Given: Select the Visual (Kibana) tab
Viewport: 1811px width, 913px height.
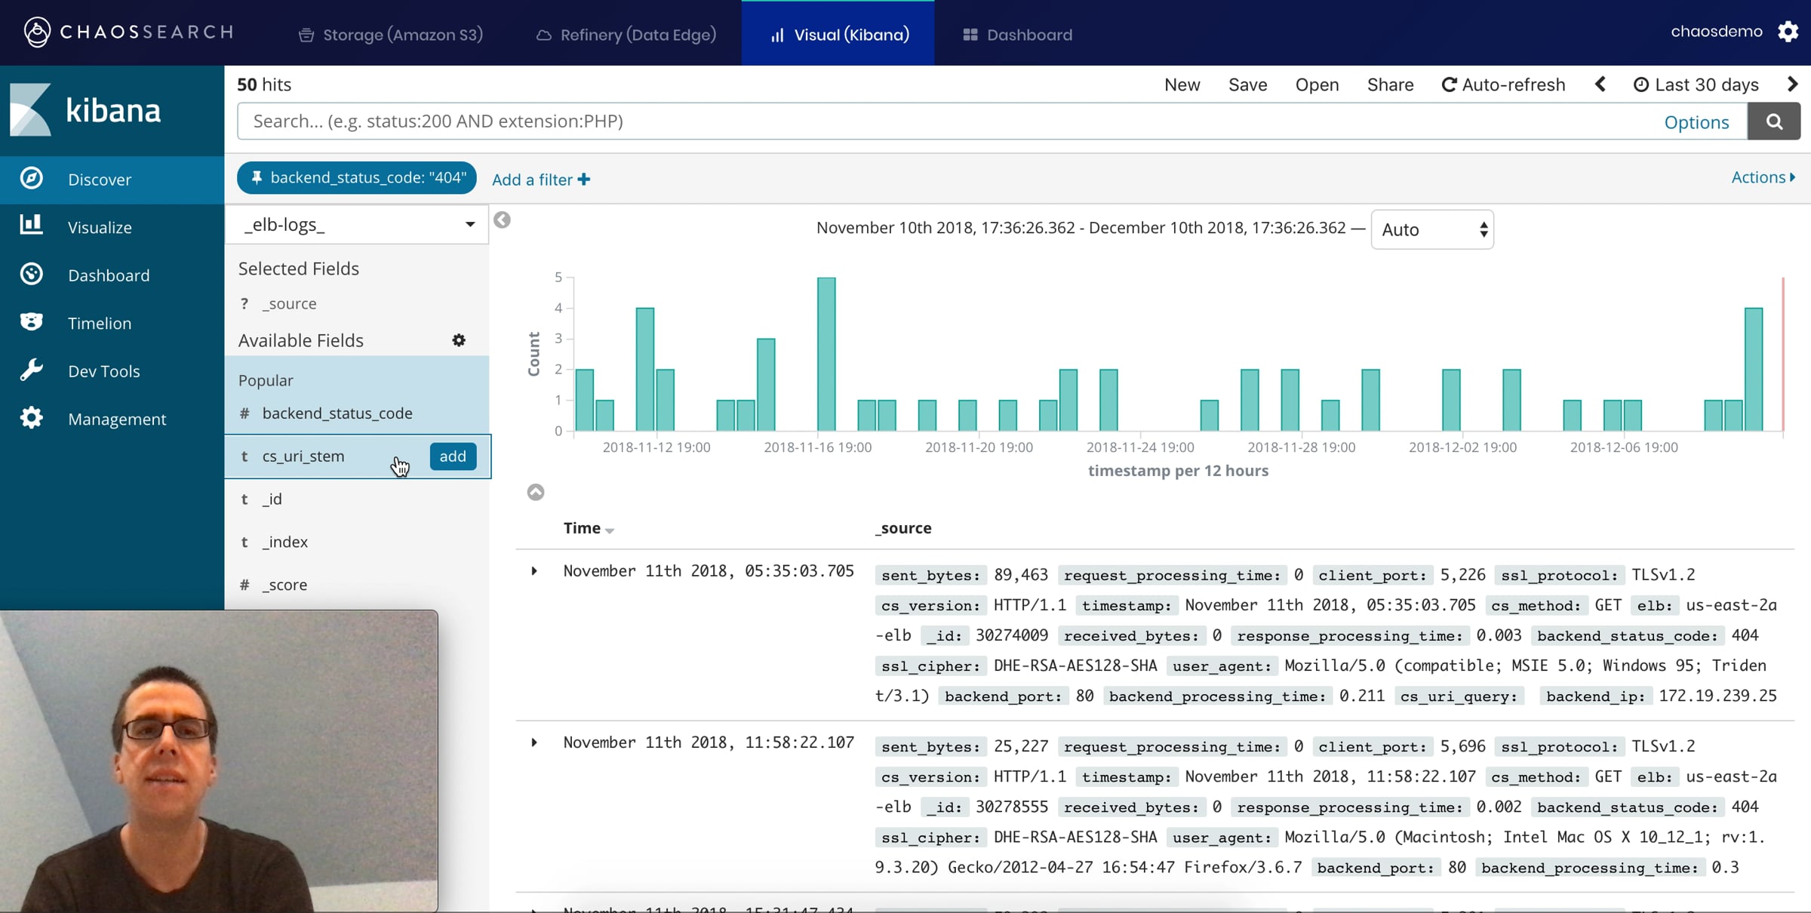Looking at the screenshot, I should [838, 35].
